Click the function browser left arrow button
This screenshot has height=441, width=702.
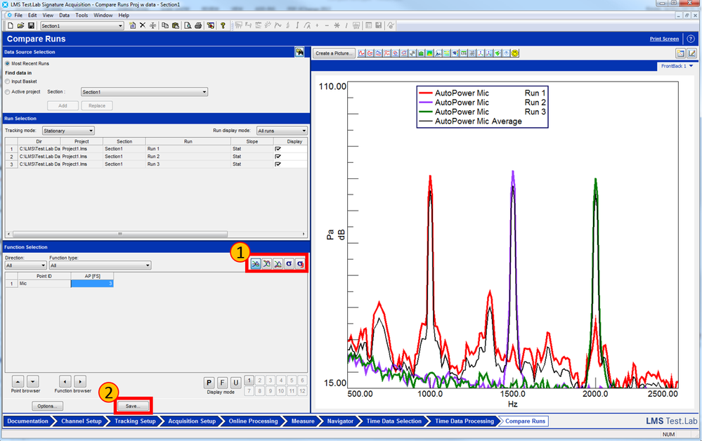pos(65,381)
